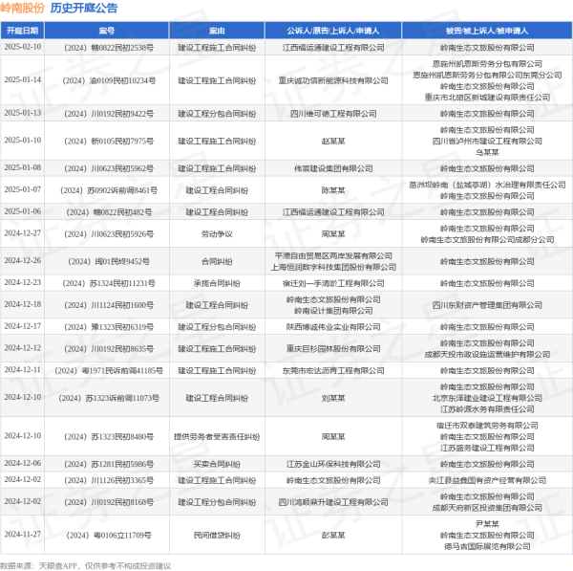Click case number 新0105民初7975号
The height and width of the screenshot is (571, 573).
point(109,141)
